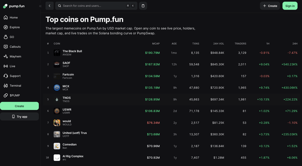Click the United (uotf) Trus coin icon

57,134
